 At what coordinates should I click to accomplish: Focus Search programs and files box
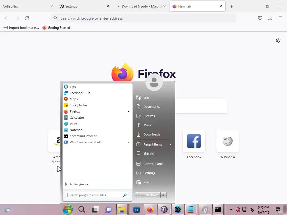[97, 195]
